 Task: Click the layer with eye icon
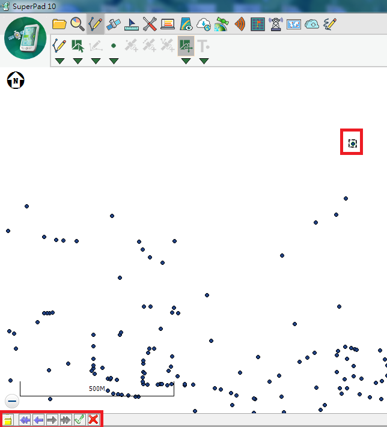[186, 24]
